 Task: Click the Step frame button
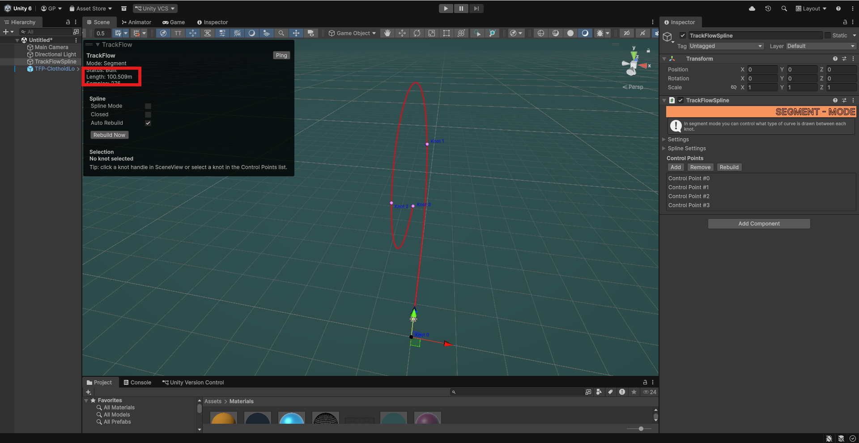click(476, 9)
